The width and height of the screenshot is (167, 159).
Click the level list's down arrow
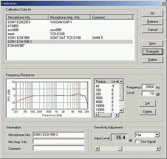click(121, 111)
